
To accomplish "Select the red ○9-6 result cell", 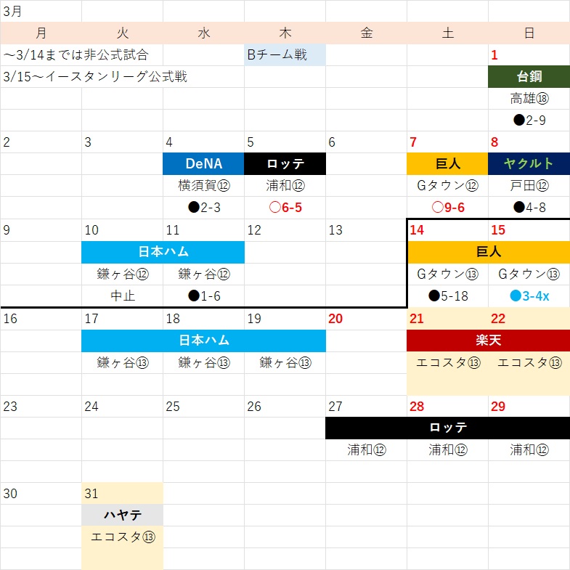I will coord(447,208).
